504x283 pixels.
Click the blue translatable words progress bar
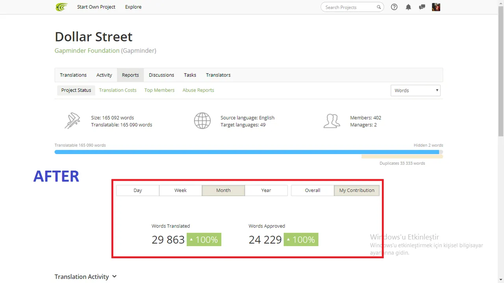pyautogui.click(x=247, y=152)
